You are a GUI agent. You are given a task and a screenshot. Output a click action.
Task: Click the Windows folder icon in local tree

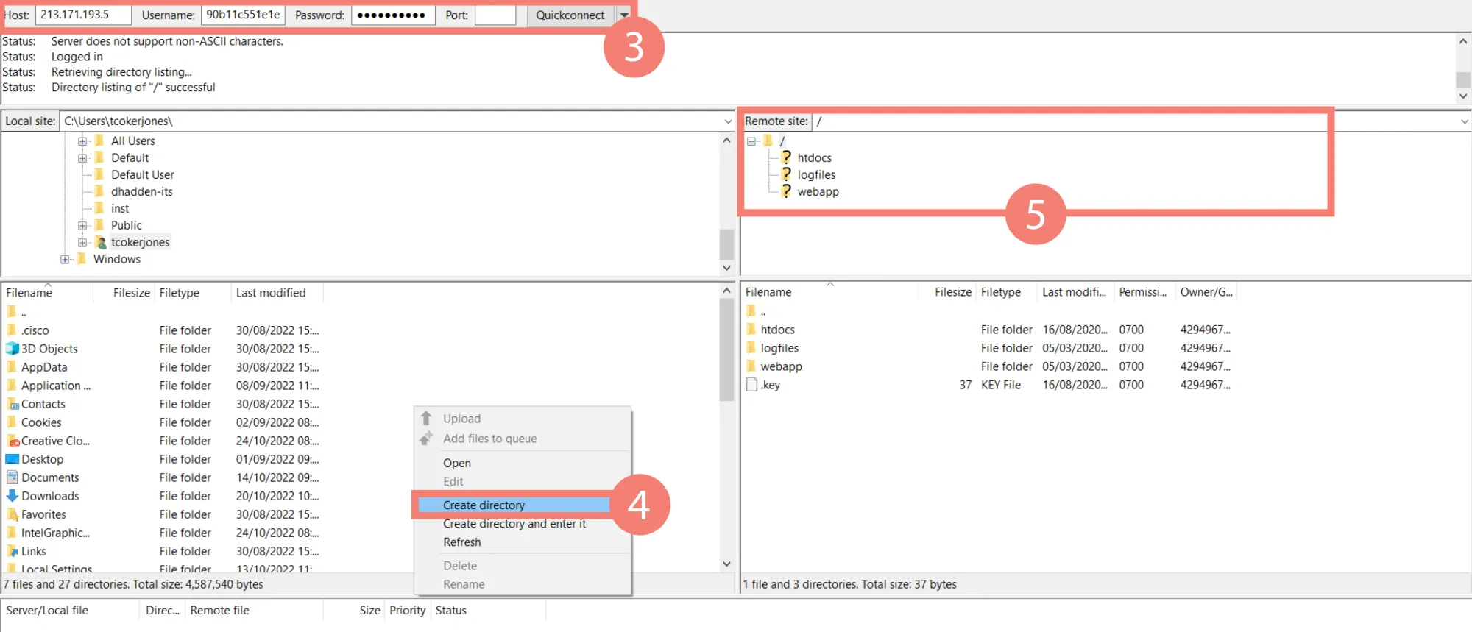tap(82, 259)
